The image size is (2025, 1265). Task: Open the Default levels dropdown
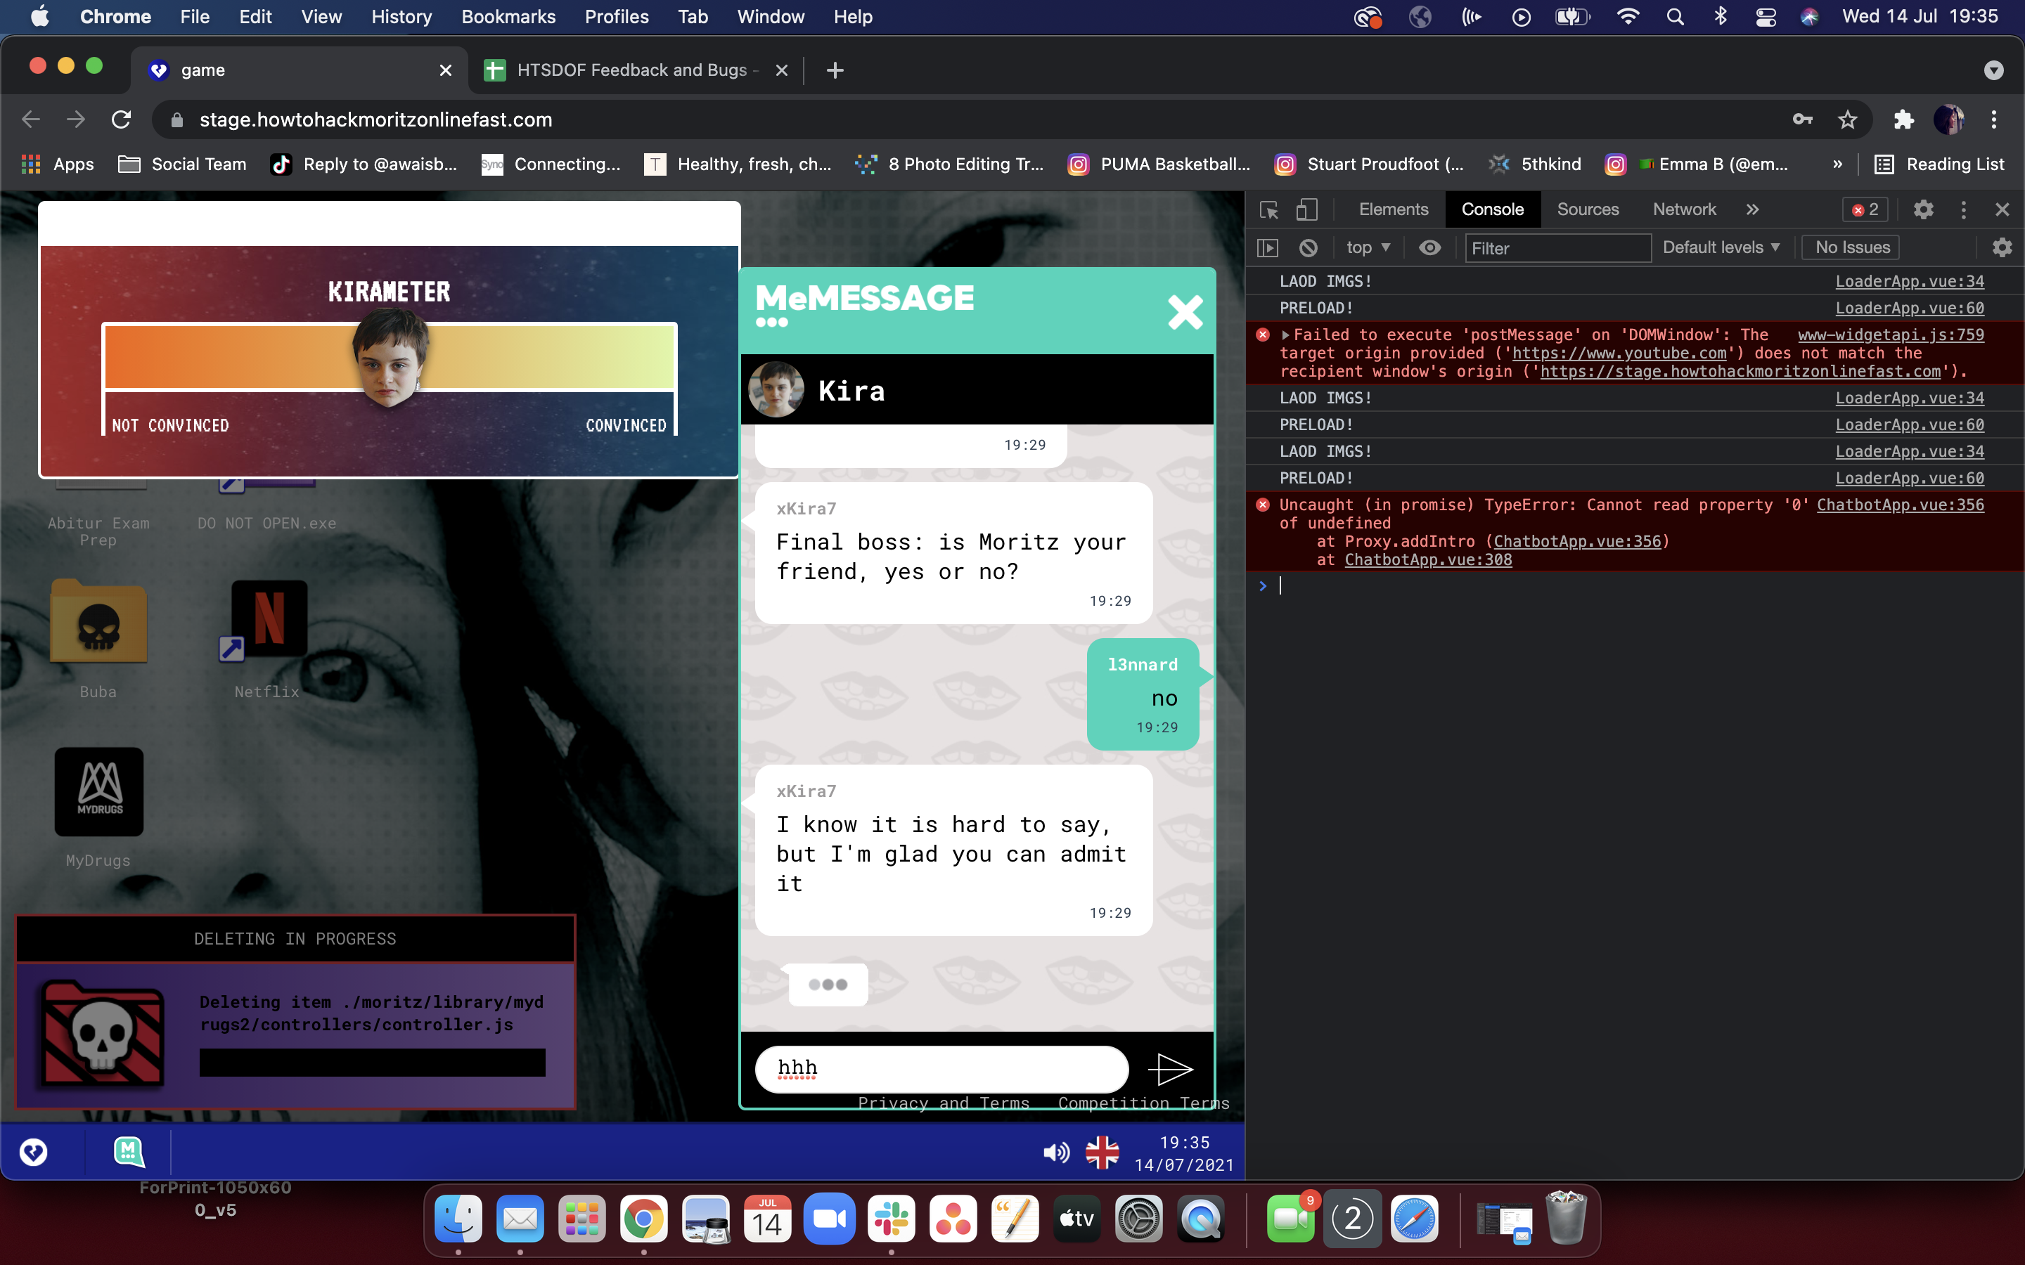click(x=1721, y=247)
